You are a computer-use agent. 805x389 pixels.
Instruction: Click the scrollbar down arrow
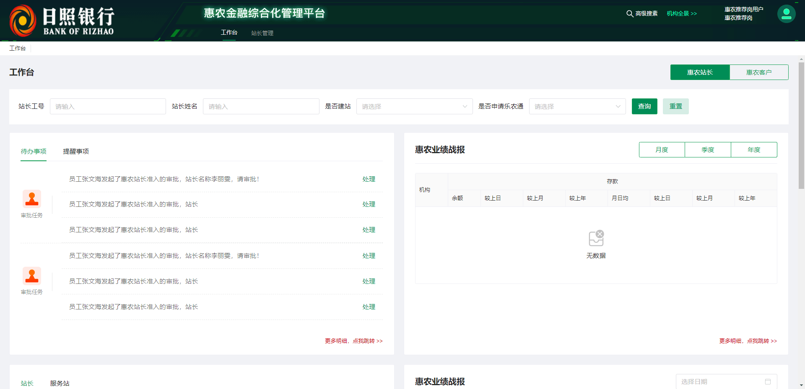point(801,385)
